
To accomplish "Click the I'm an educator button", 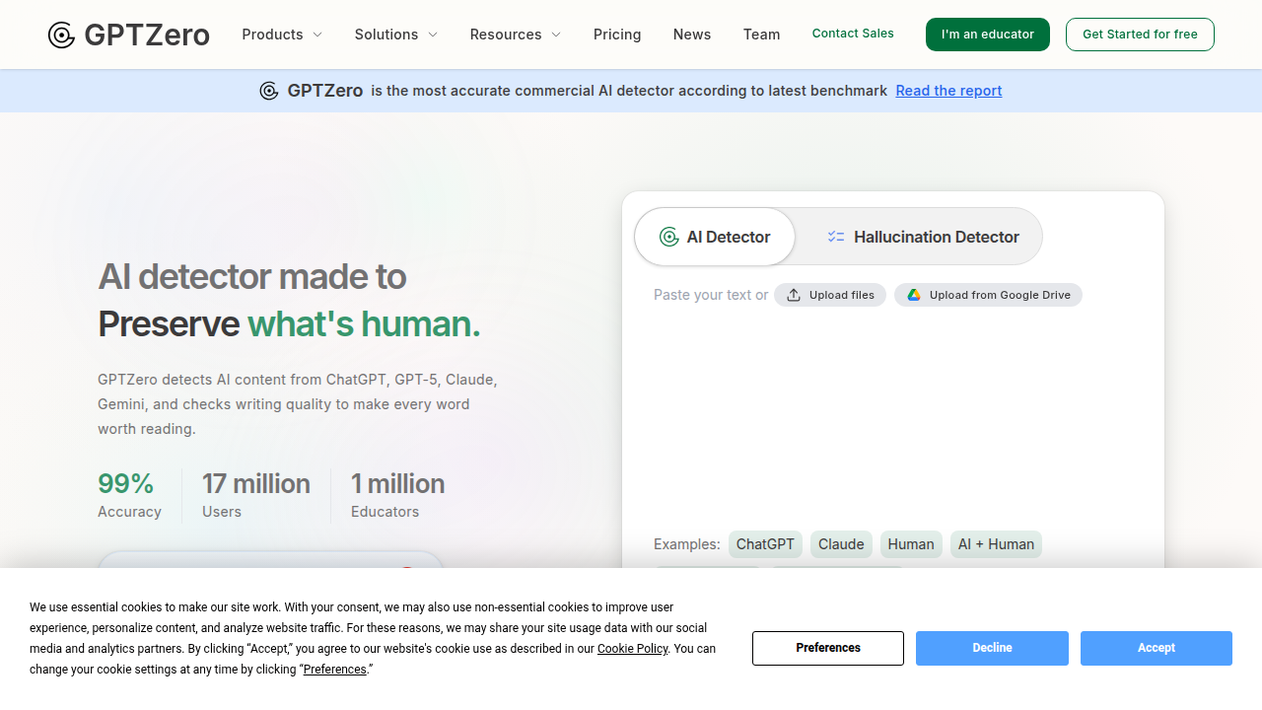I will pyautogui.click(x=988, y=35).
